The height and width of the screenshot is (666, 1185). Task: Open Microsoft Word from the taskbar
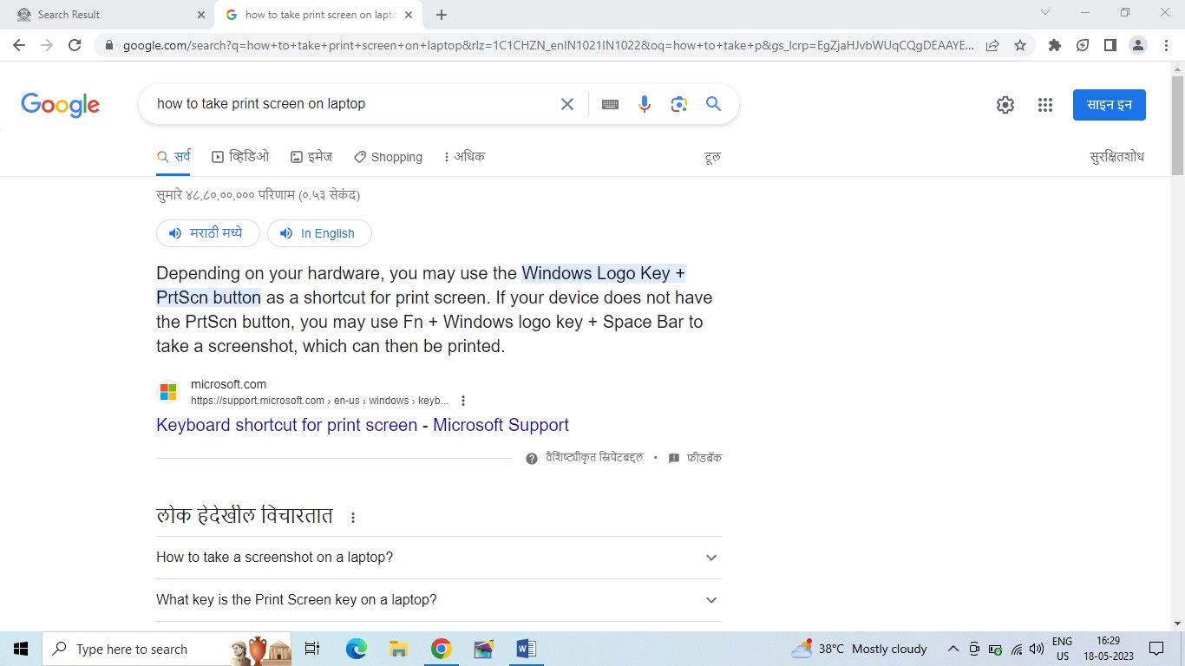click(526, 649)
